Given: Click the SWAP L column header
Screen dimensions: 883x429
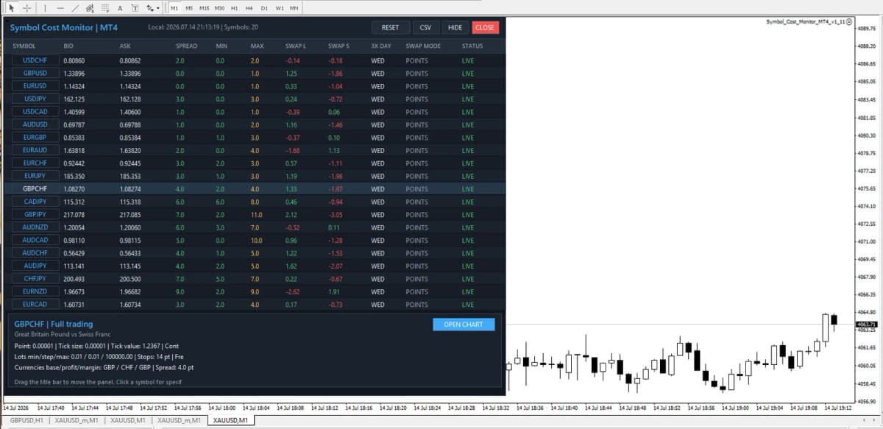Looking at the screenshot, I should tap(295, 46).
